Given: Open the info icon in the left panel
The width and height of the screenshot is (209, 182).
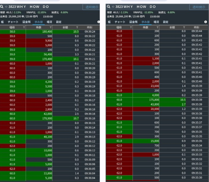Looking at the screenshot, I should [99, 22].
